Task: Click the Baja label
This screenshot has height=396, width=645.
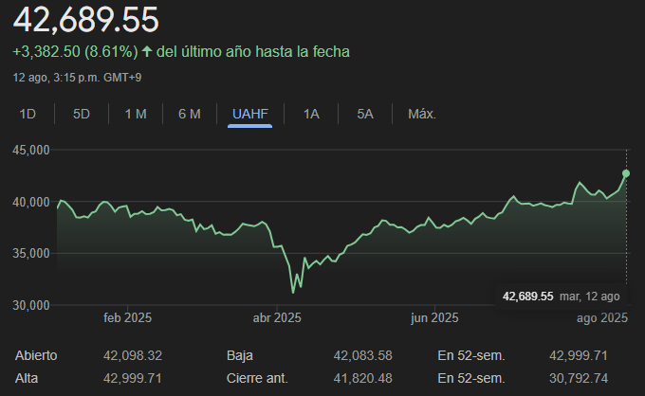Action: 240,355
